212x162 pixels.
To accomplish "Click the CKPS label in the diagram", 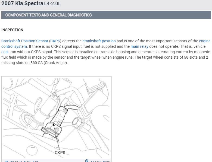I will 60,153.
